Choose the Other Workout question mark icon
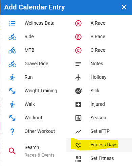The width and height of the screenshot is (132, 166). (x=12, y=132)
